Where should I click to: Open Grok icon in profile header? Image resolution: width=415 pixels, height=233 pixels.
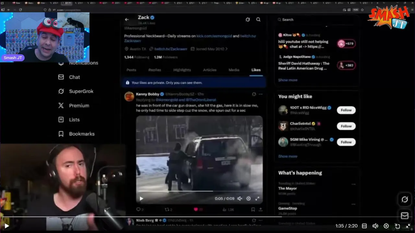248,19
